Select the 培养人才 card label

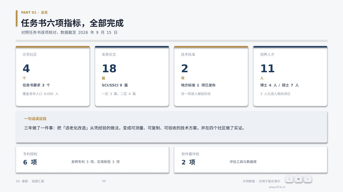coord(267,54)
